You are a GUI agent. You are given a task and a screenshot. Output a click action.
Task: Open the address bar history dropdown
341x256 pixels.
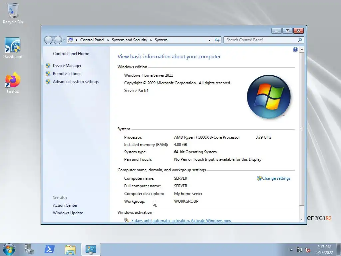coord(209,40)
